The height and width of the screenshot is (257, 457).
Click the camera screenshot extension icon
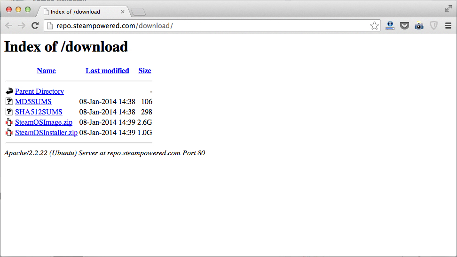pyautogui.click(x=419, y=26)
